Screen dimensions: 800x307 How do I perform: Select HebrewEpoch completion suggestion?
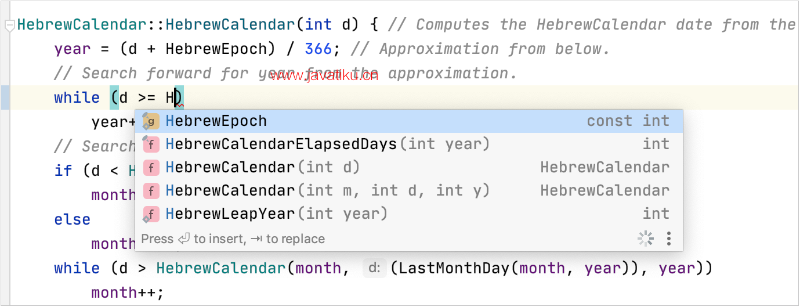pos(216,121)
